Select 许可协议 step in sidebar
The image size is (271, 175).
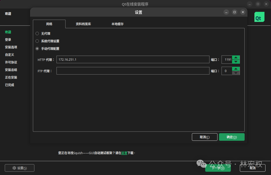(x=11, y=62)
